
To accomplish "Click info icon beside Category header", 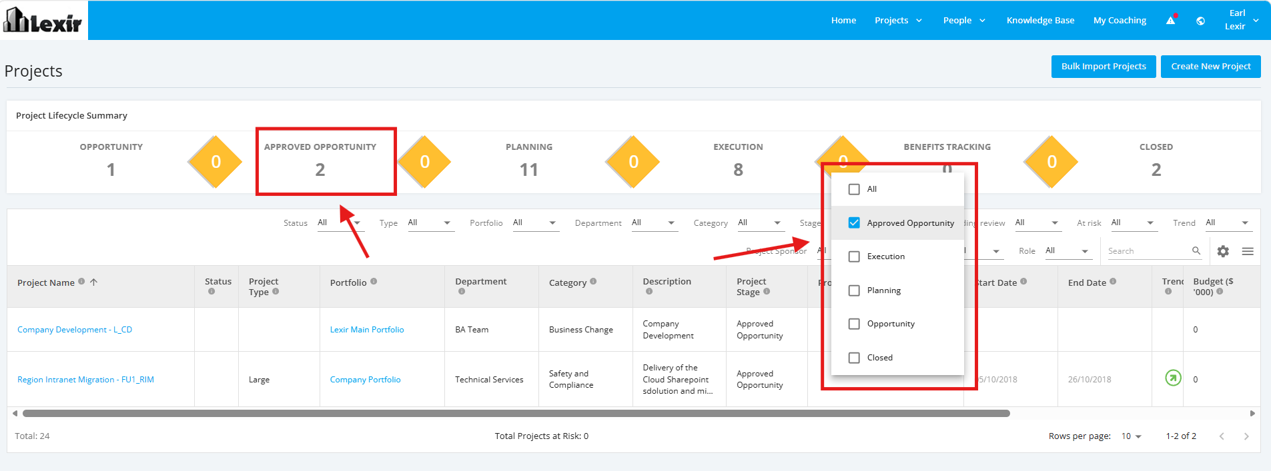I will tap(593, 281).
